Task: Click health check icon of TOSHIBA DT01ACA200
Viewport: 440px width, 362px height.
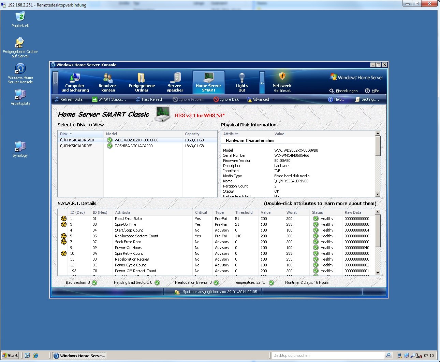Action: tap(110, 146)
